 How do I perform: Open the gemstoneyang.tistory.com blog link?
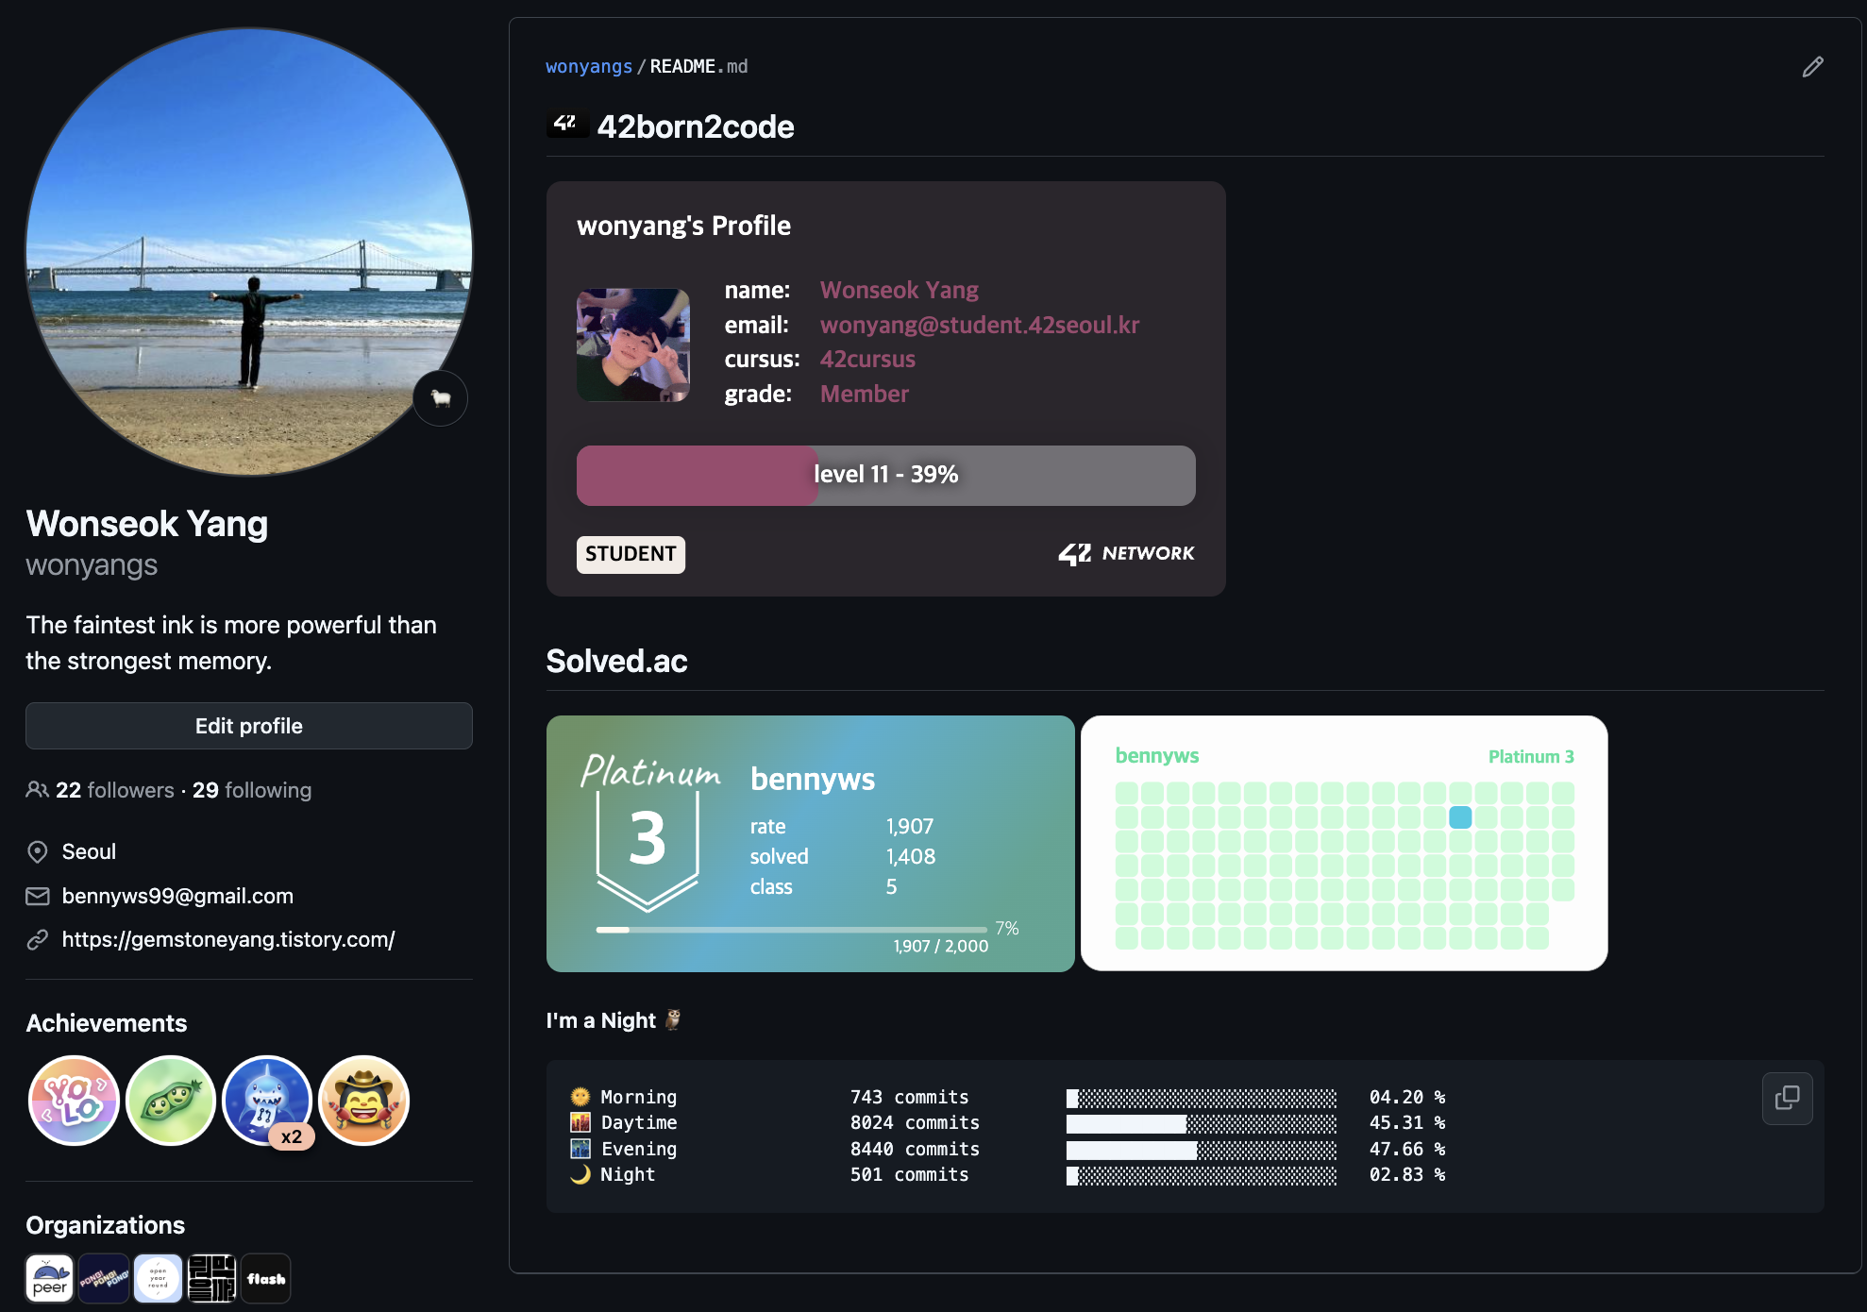227,939
